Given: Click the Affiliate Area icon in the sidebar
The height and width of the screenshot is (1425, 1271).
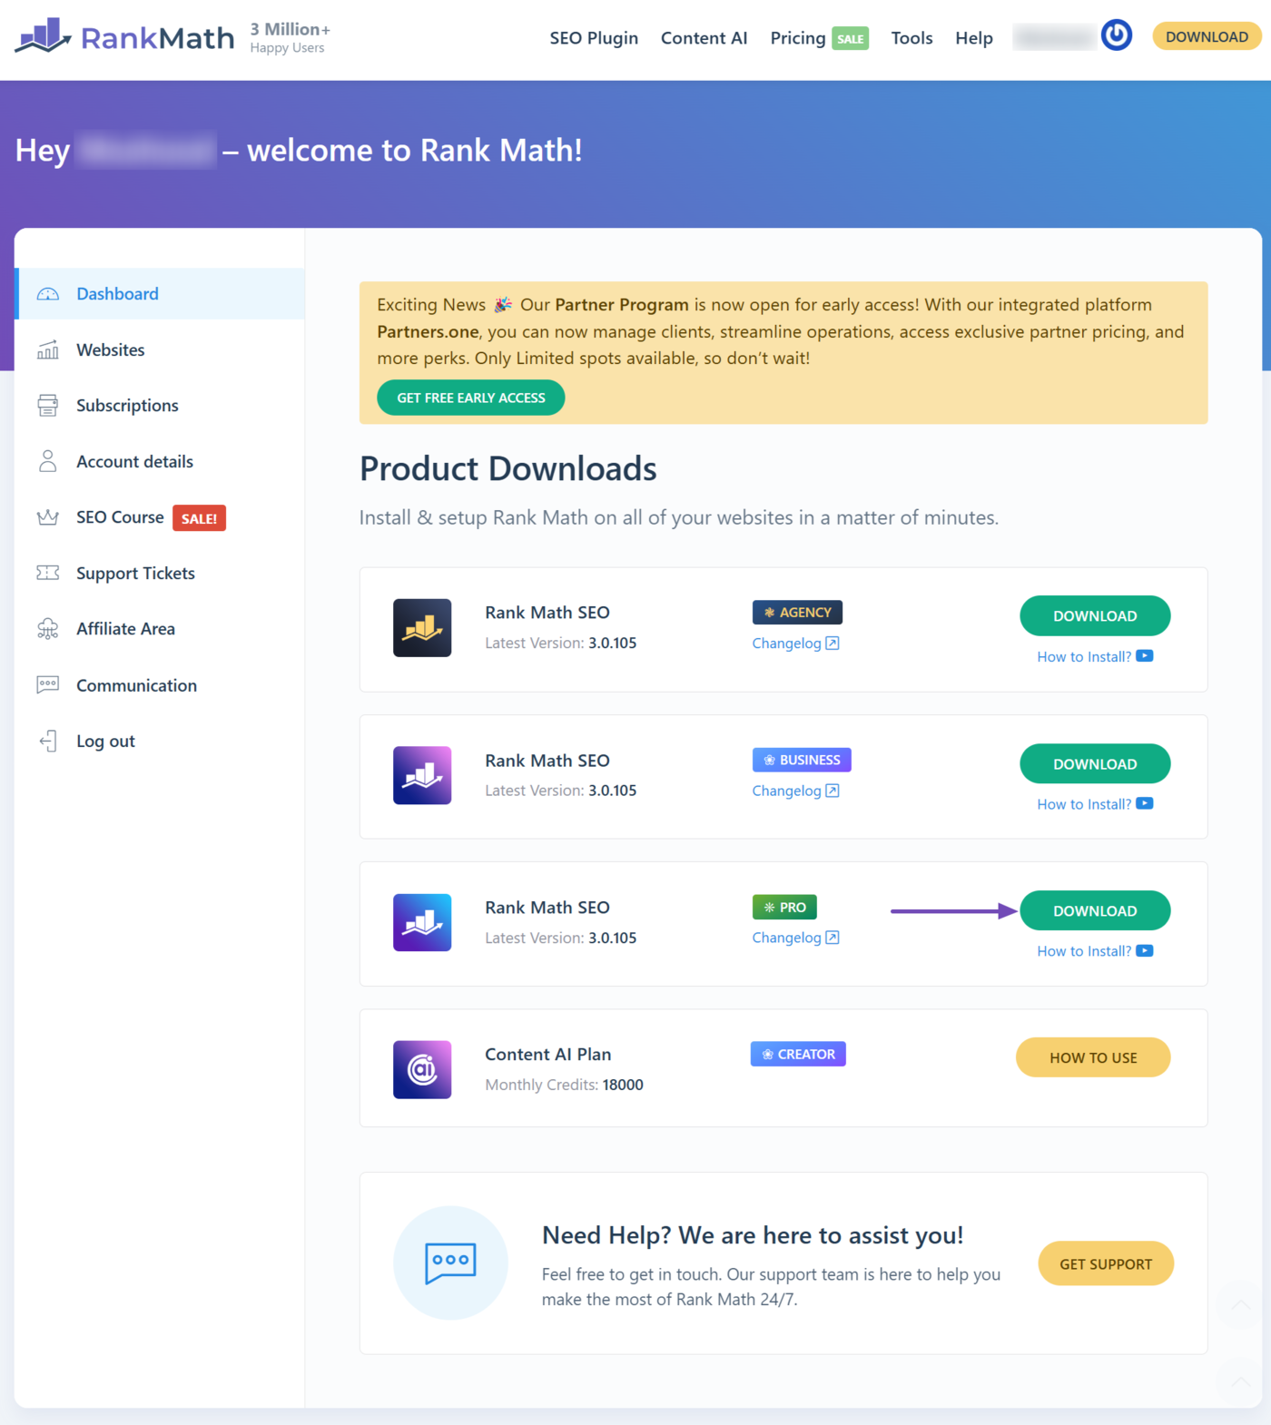Looking at the screenshot, I should 48,629.
